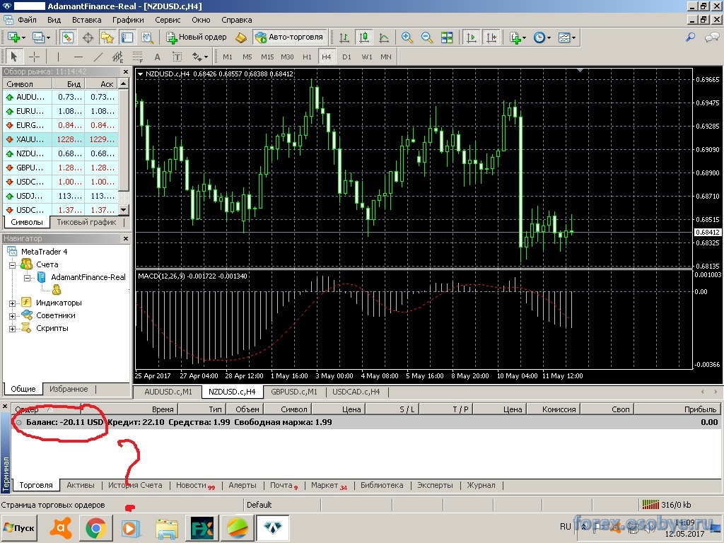724x543 pixels.
Task: Open the Справка menu
Action: 236,20
